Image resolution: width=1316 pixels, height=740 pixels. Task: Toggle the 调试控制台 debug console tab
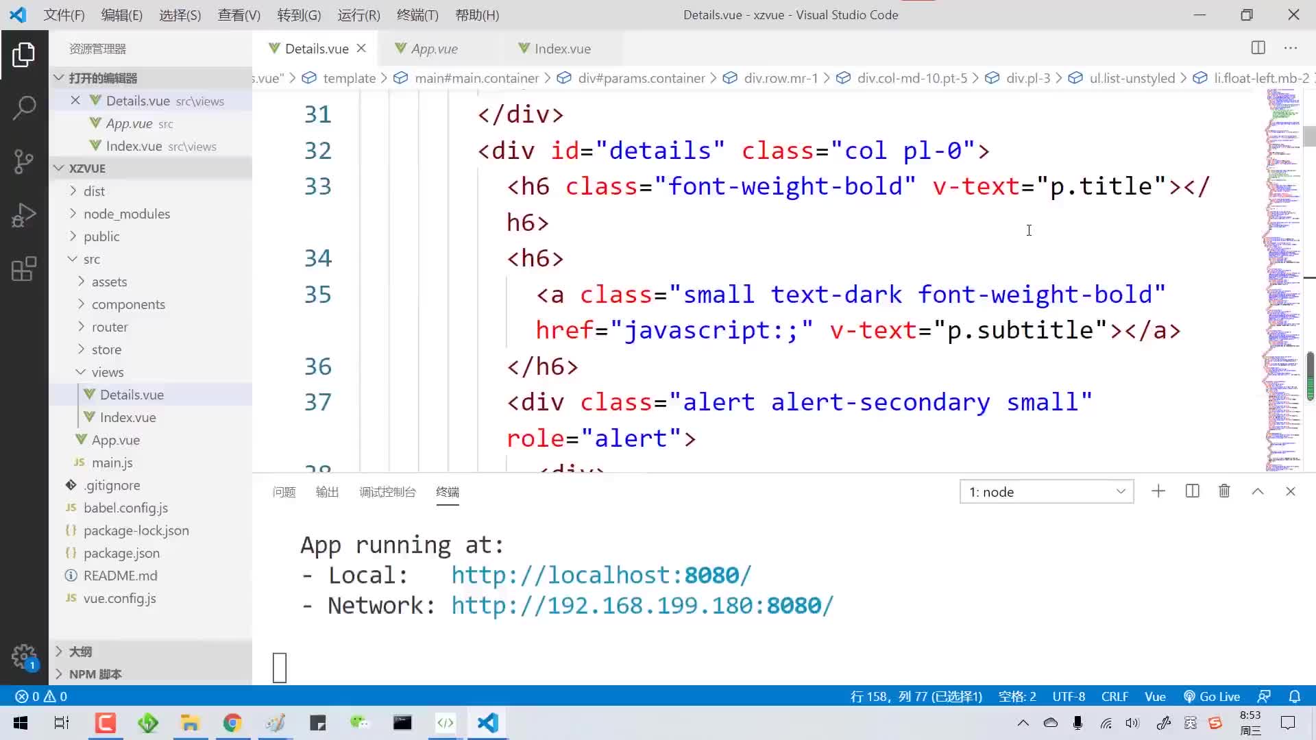tap(387, 491)
